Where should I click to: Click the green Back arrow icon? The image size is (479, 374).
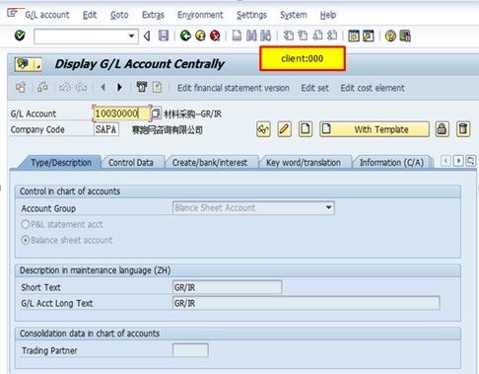tap(185, 36)
